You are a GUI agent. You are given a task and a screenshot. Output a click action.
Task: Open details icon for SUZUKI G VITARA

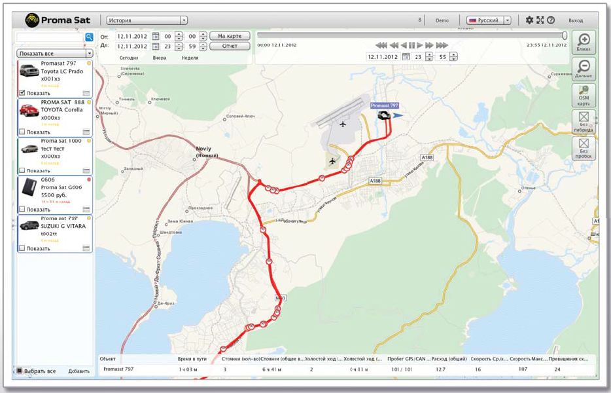pyautogui.click(x=86, y=248)
